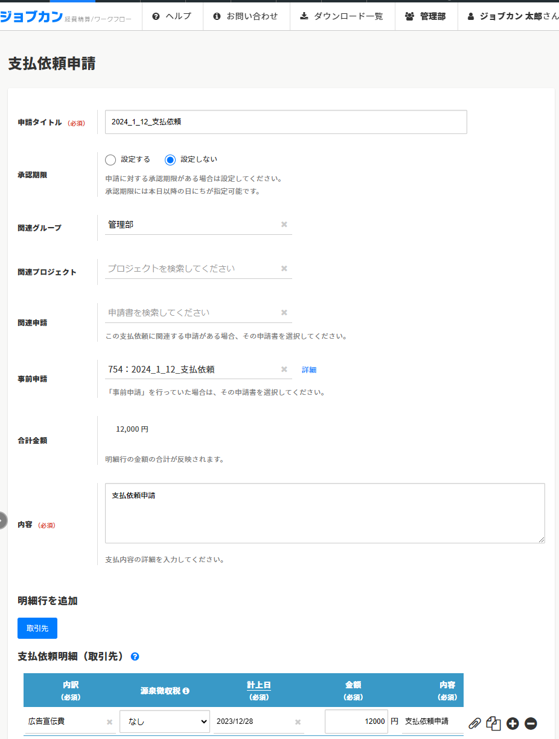The image size is (559, 739).
Task: Click the 申請タイトル input field
Action: click(x=286, y=122)
